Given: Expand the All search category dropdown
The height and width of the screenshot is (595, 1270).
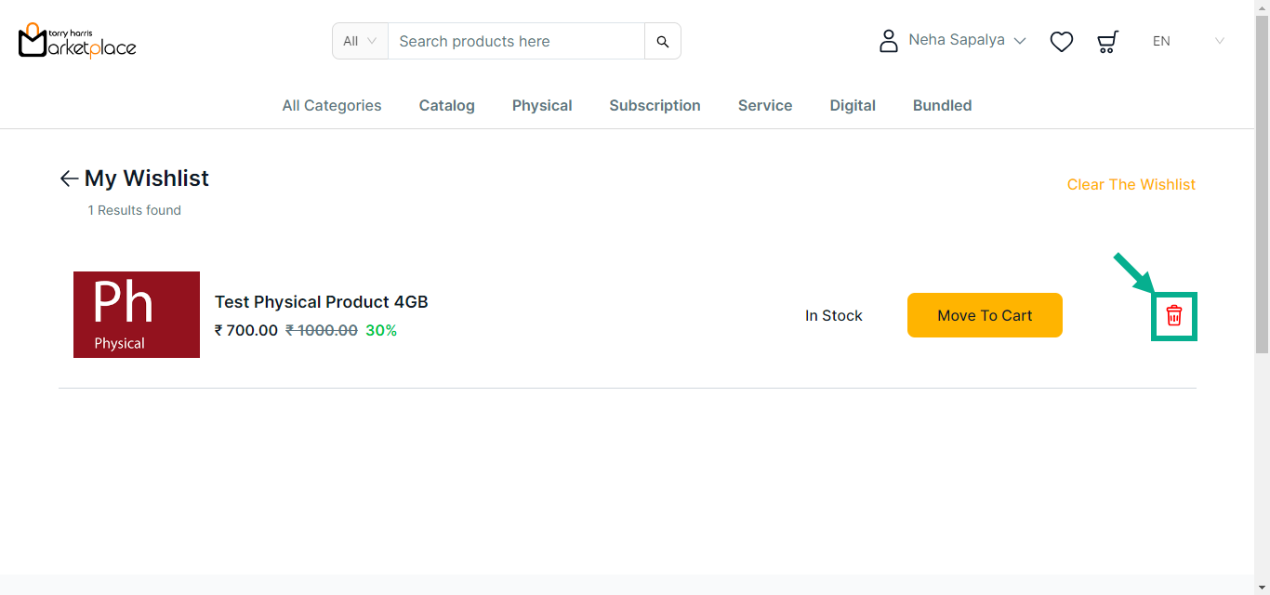Looking at the screenshot, I should pos(360,41).
